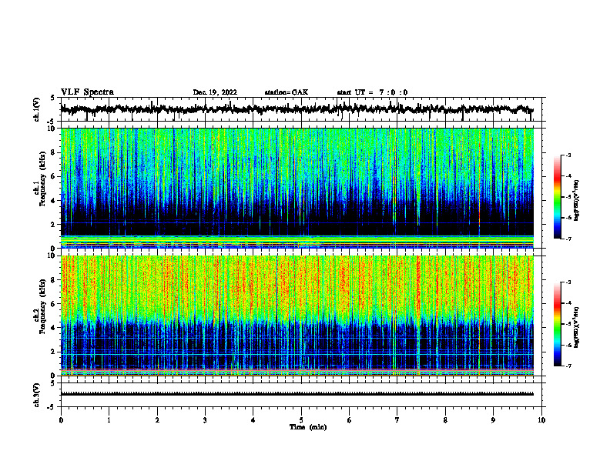Viewport: 610px width, 471px height.
Task: Click time axis tick label "9"
Action: point(493,420)
